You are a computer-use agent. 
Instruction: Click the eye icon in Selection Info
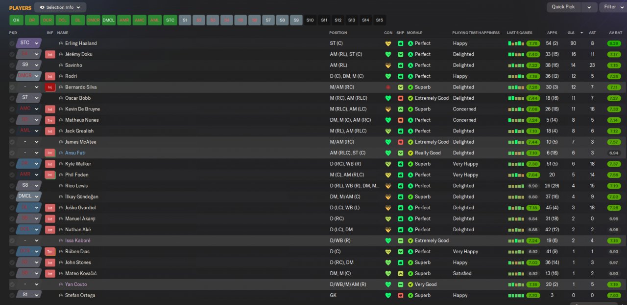[x=42, y=7]
